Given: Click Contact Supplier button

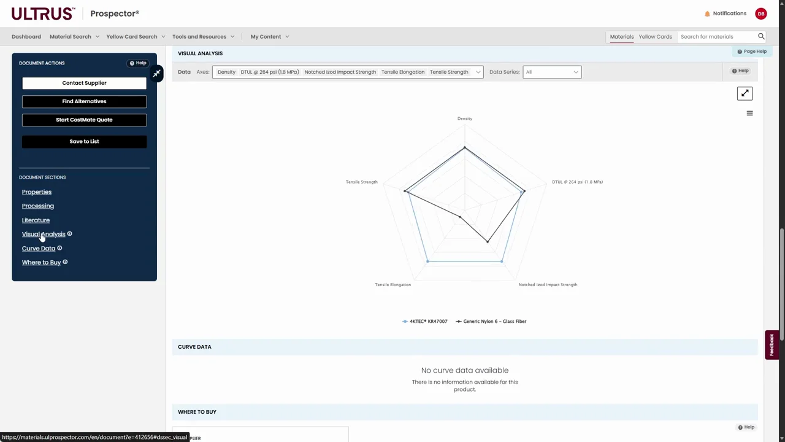Looking at the screenshot, I should [84, 83].
